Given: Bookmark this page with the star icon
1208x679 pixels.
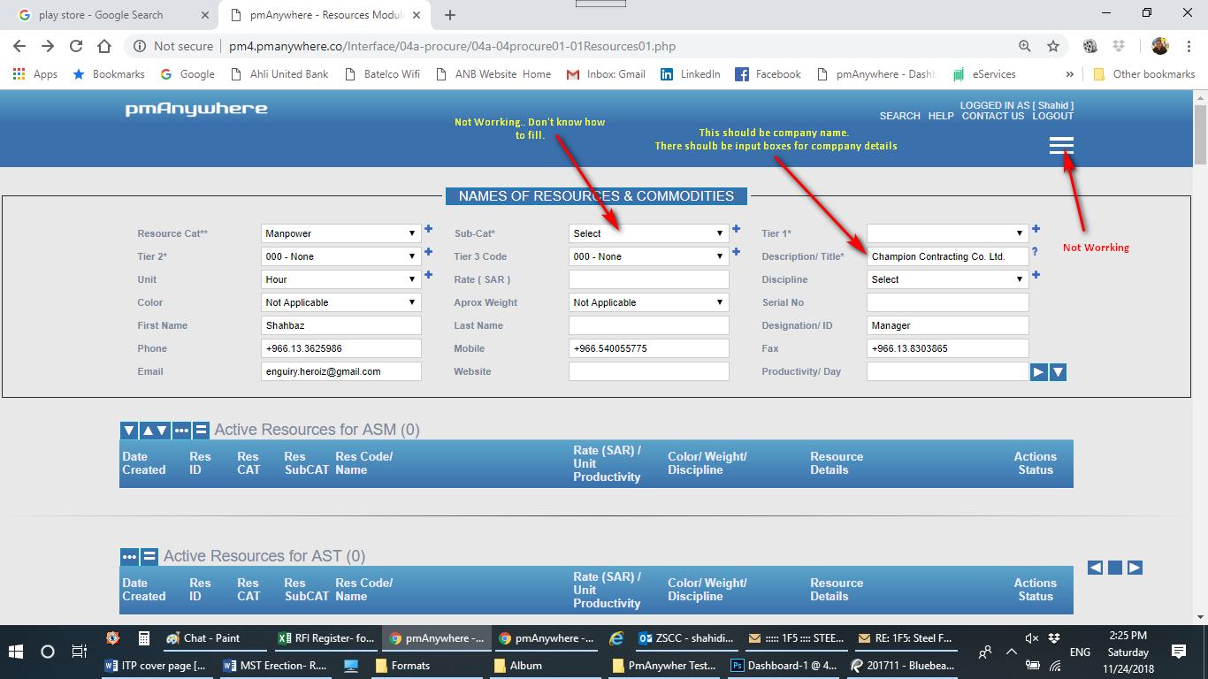Looking at the screenshot, I should (x=1052, y=46).
